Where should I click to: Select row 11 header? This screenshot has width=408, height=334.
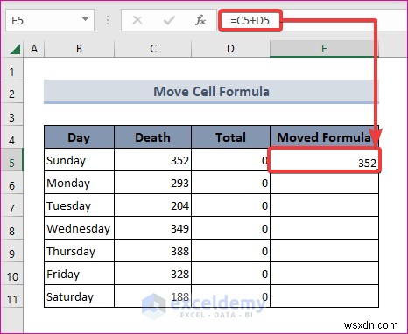(11, 296)
